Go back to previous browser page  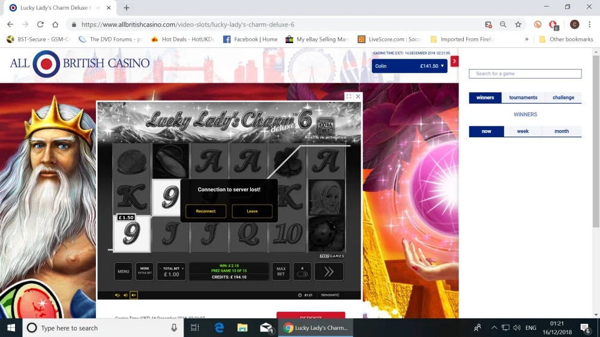point(10,25)
